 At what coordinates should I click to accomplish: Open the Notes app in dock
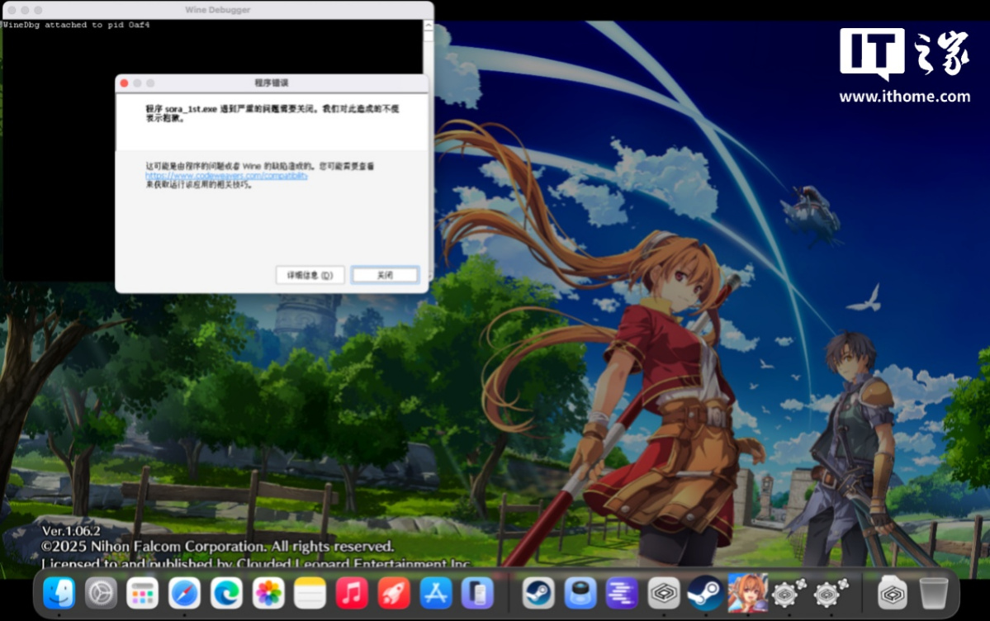pos(310,593)
